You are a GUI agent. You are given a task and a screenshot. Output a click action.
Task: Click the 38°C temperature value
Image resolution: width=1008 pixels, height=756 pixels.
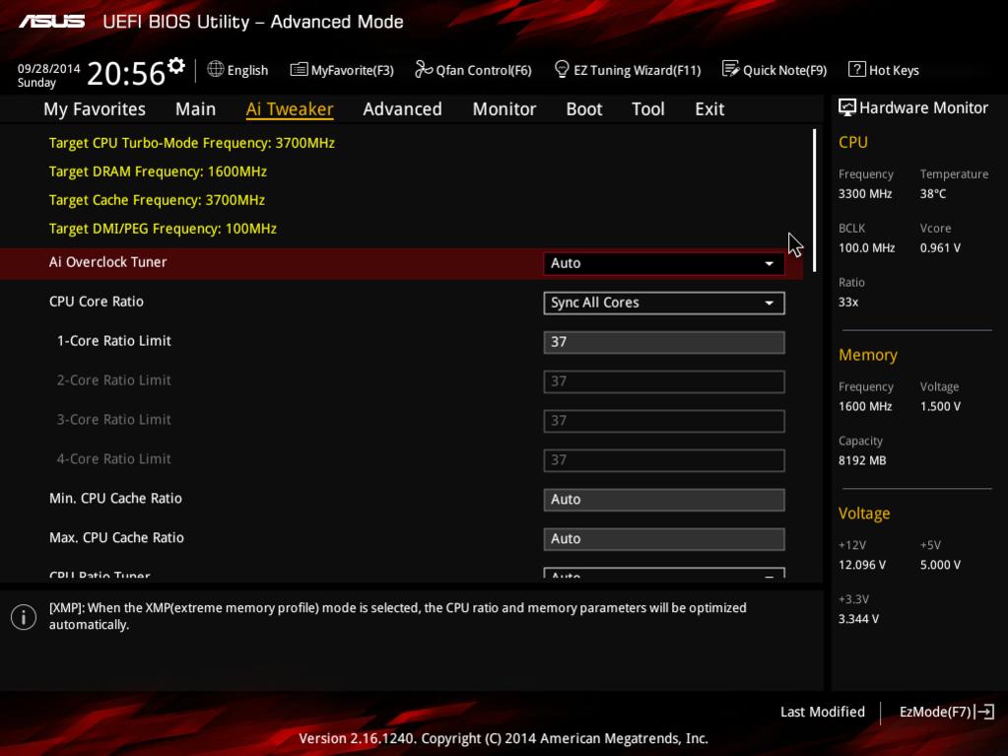point(933,193)
